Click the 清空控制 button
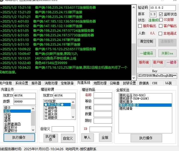179x151 pixels. tap(147, 42)
